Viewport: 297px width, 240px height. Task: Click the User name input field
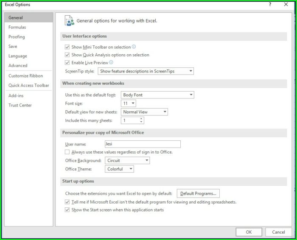143,144
